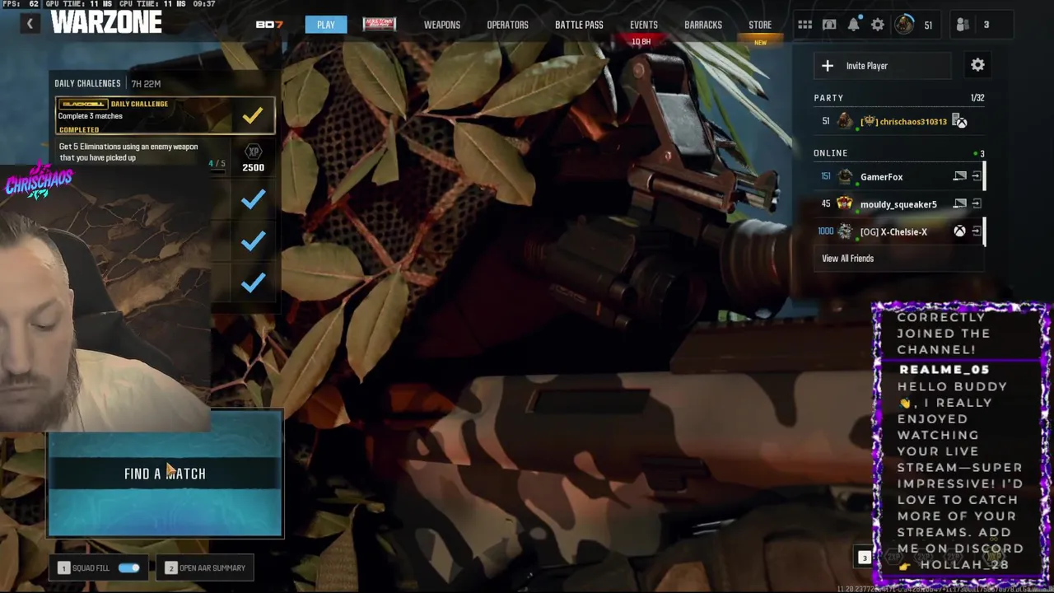Open the EVENTS tab
This screenshot has height=593, width=1054.
tap(644, 25)
